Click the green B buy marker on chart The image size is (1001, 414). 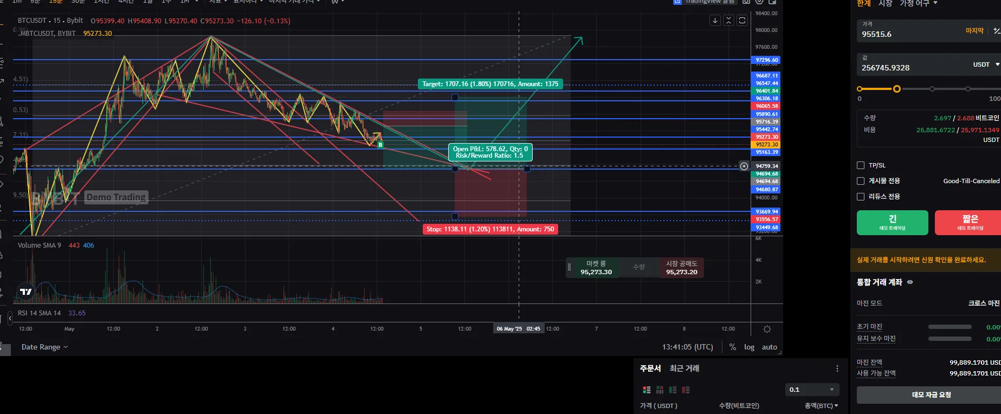tap(380, 145)
